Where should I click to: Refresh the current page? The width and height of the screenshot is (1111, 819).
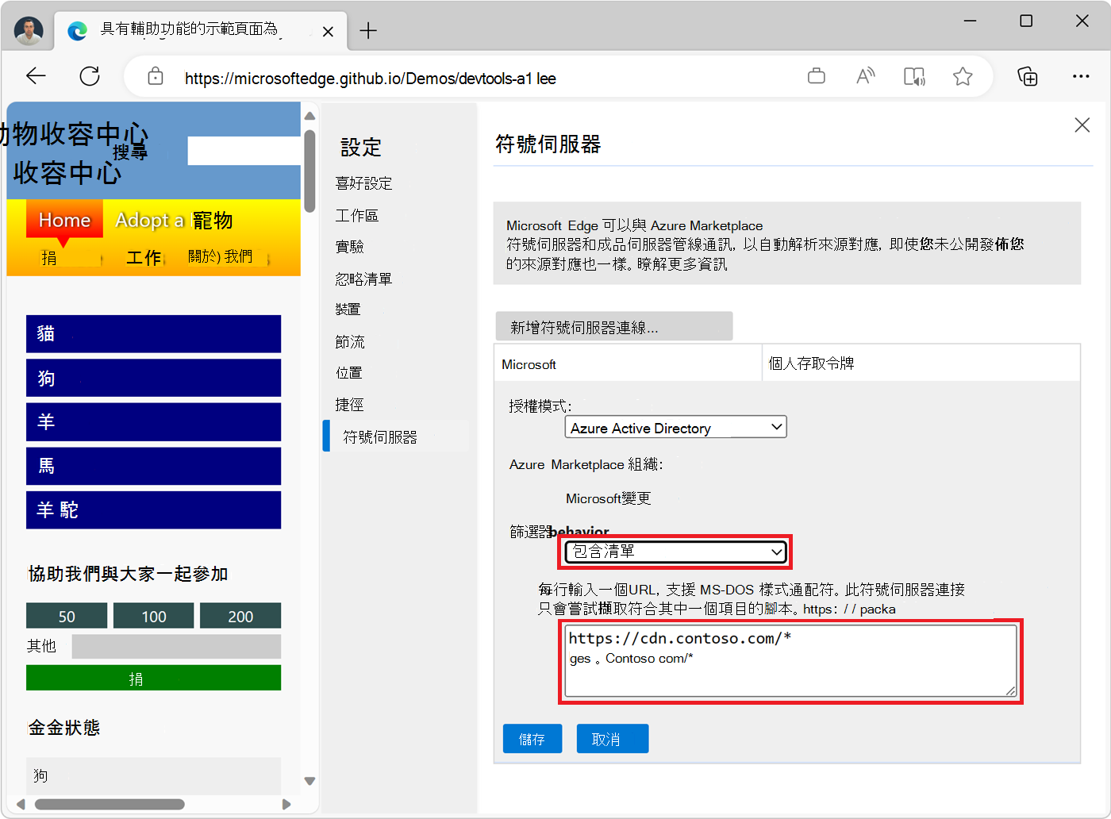89,75
